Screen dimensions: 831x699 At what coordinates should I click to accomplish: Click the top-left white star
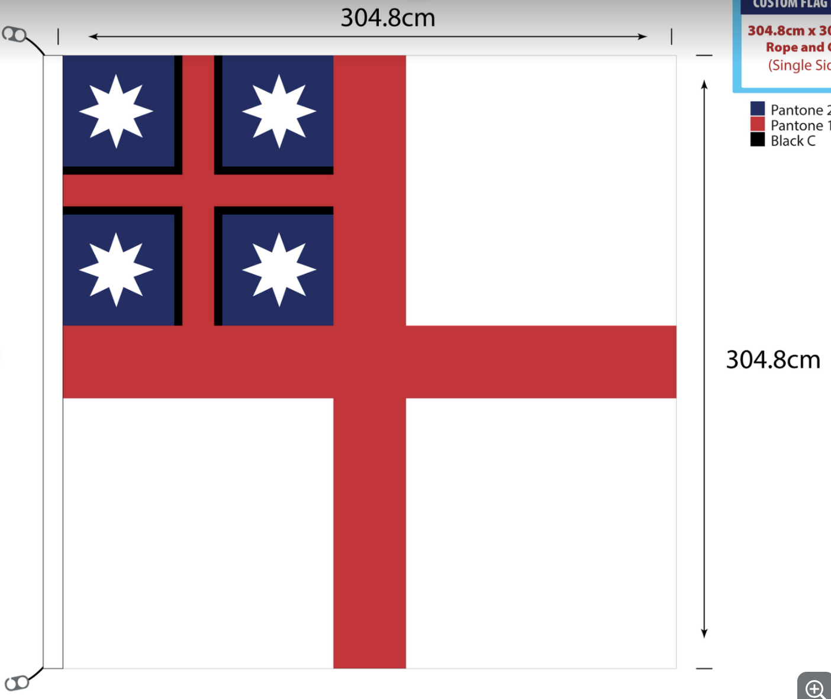click(x=116, y=111)
